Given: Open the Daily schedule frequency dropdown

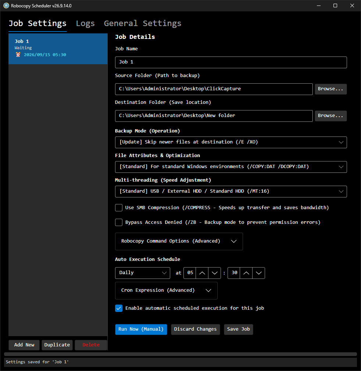Looking at the screenshot, I should pyautogui.click(x=143, y=273).
